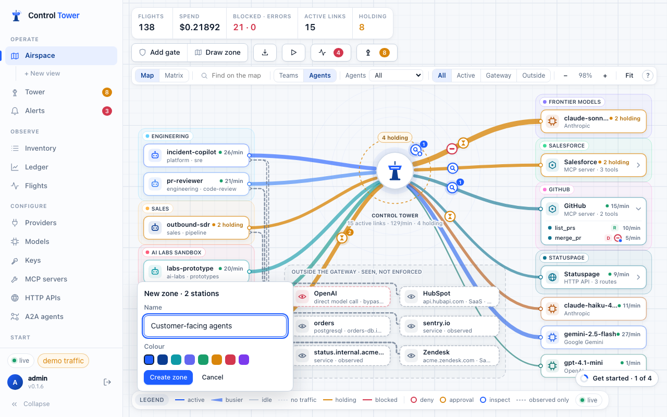This screenshot has height=417, width=667.
Task: Open HTTP APIs in the sidebar
Action: [x=61, y=298]
